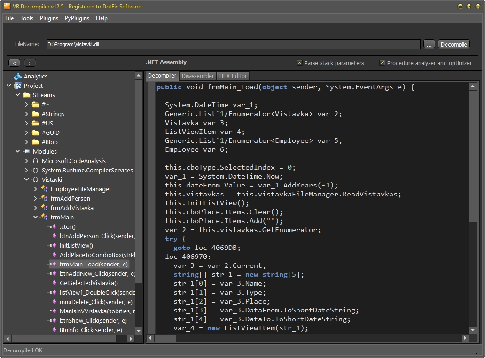Toggle Parse stack parameters checkbox
Image resolution: width=485 pixels, height=358 pixels.
299,63
